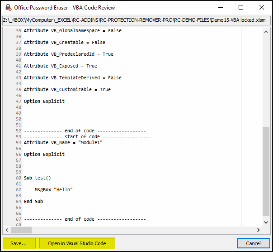This screenshot has height=252, width=273.
Task: Click line 'Attribute VB_Name = "Module1"'
Action: [x=63, y=143]
